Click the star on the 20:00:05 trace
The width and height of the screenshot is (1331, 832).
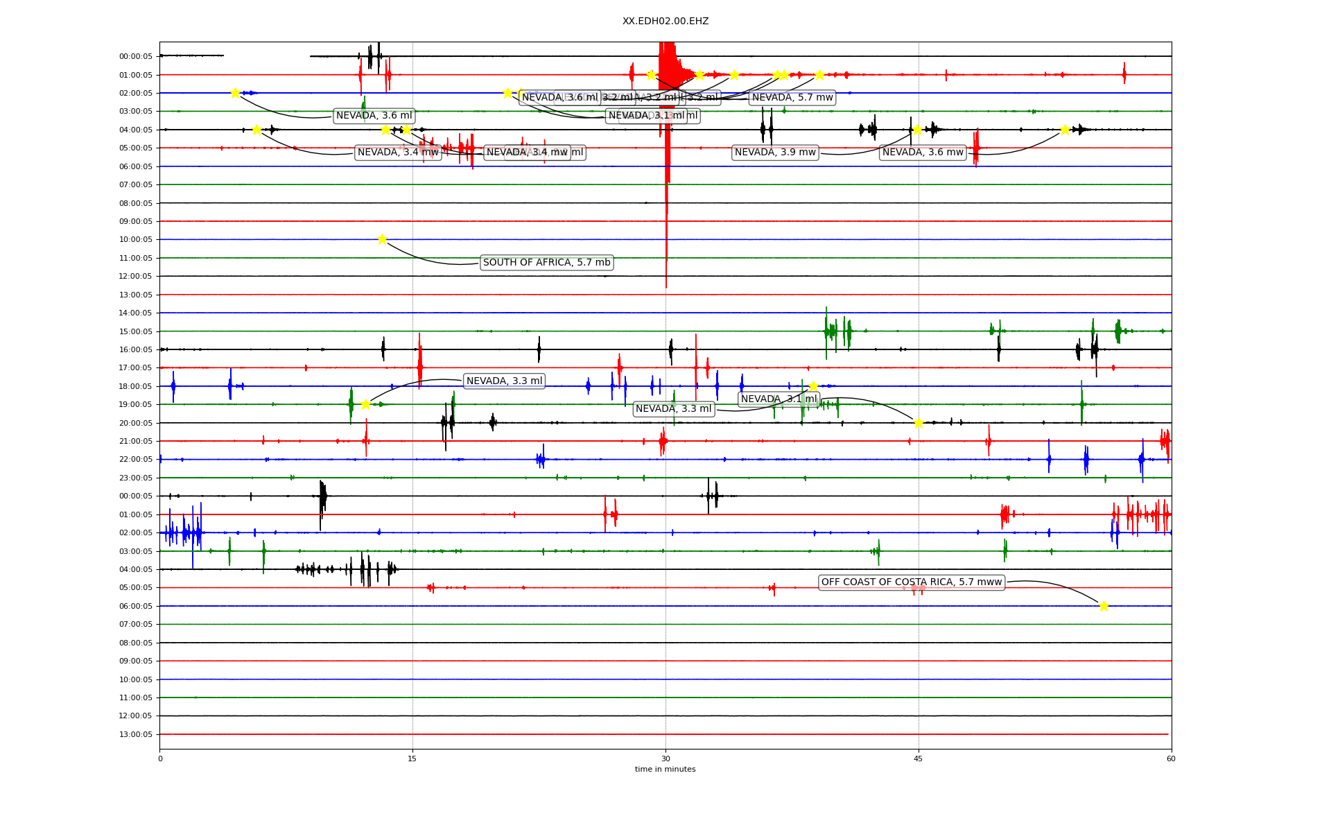[919, 423]
